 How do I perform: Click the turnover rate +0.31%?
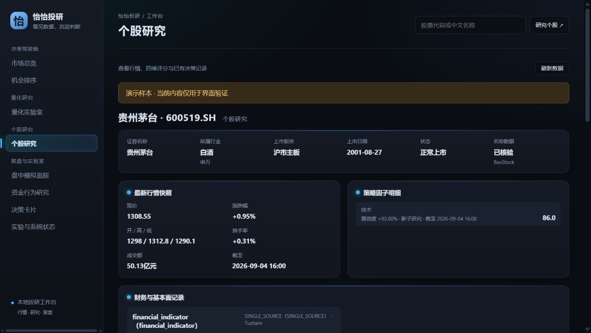(244, 241)
